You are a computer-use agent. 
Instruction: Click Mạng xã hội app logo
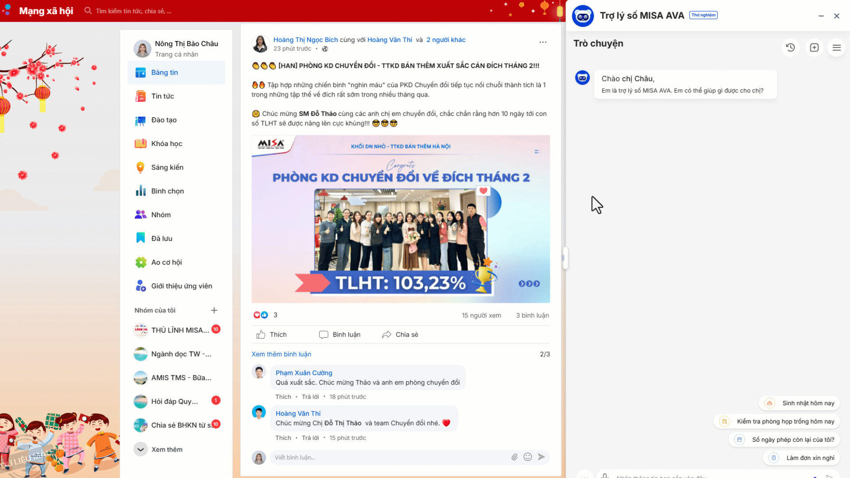coord(7,10)
